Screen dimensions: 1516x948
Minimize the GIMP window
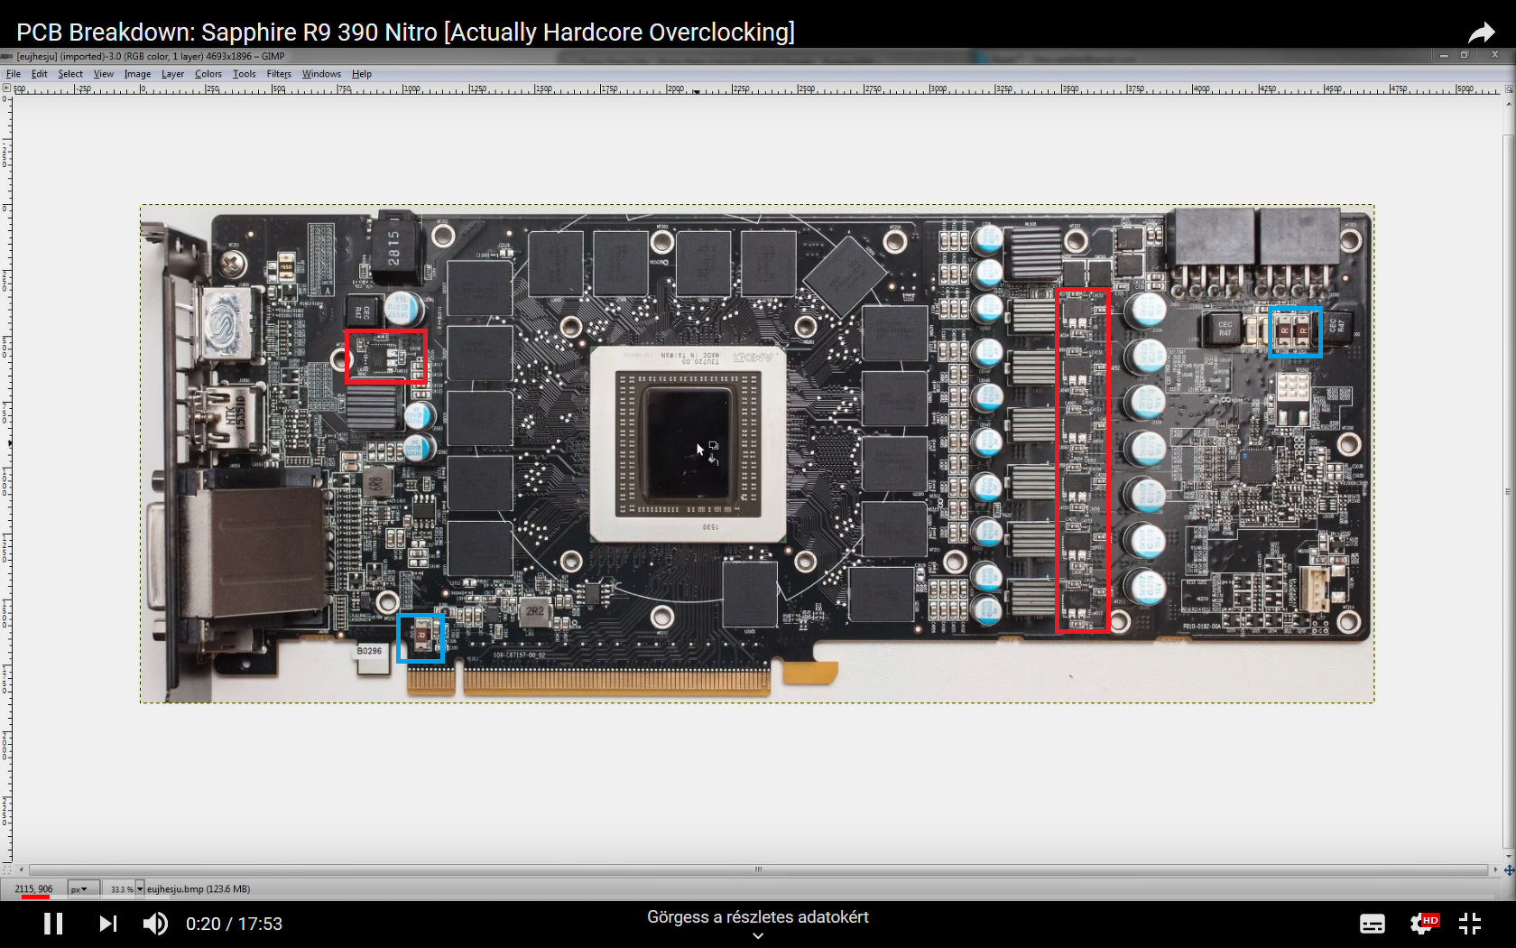point(1444,55)
